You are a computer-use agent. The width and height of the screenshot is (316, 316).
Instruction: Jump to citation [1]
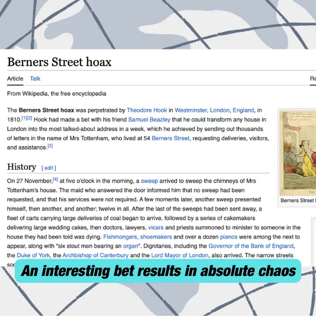[24, 118]
